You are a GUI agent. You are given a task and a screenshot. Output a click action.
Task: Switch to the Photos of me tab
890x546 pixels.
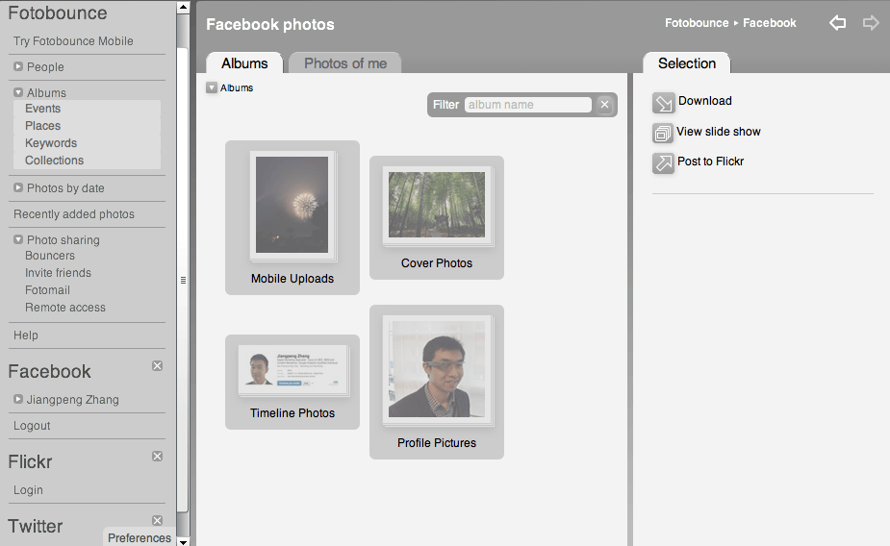[x=344, y=63]
